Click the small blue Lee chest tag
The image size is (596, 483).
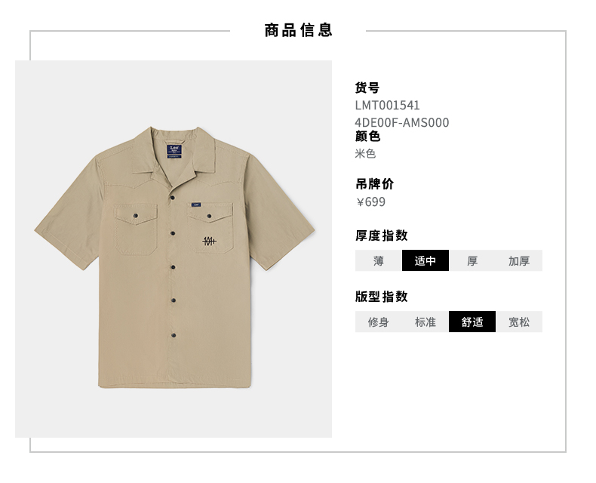[x=196, y=205]
